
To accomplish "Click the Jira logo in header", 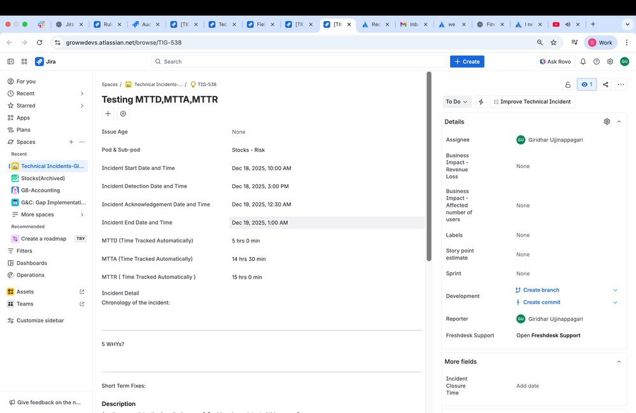I will (45, 62).
